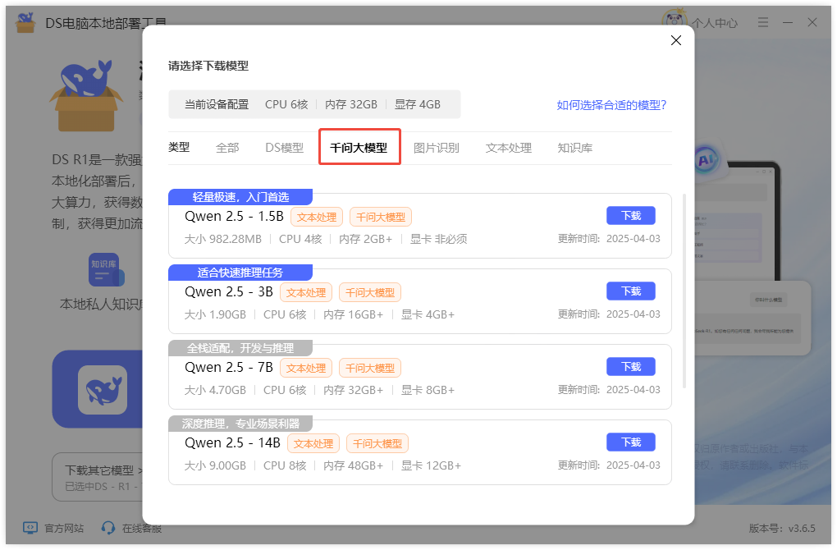Open the 在线客服 link
This screenshot has height=550, width=837.
142,528
